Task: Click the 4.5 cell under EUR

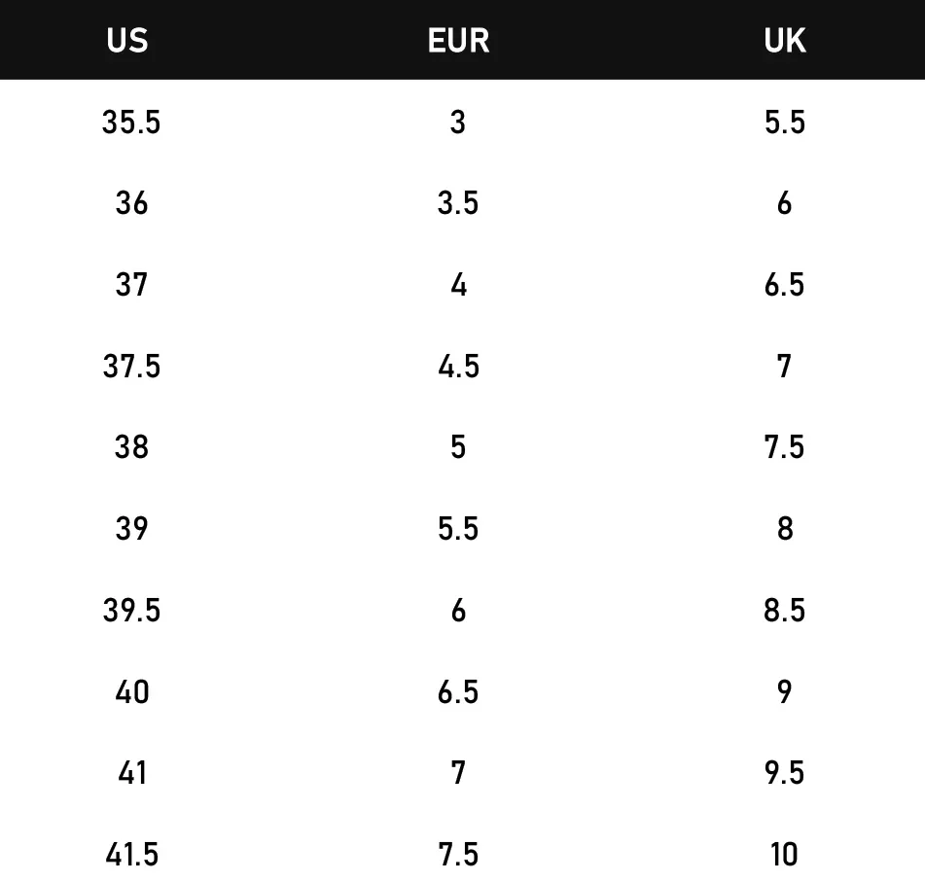Action: [x=458, y=367]
